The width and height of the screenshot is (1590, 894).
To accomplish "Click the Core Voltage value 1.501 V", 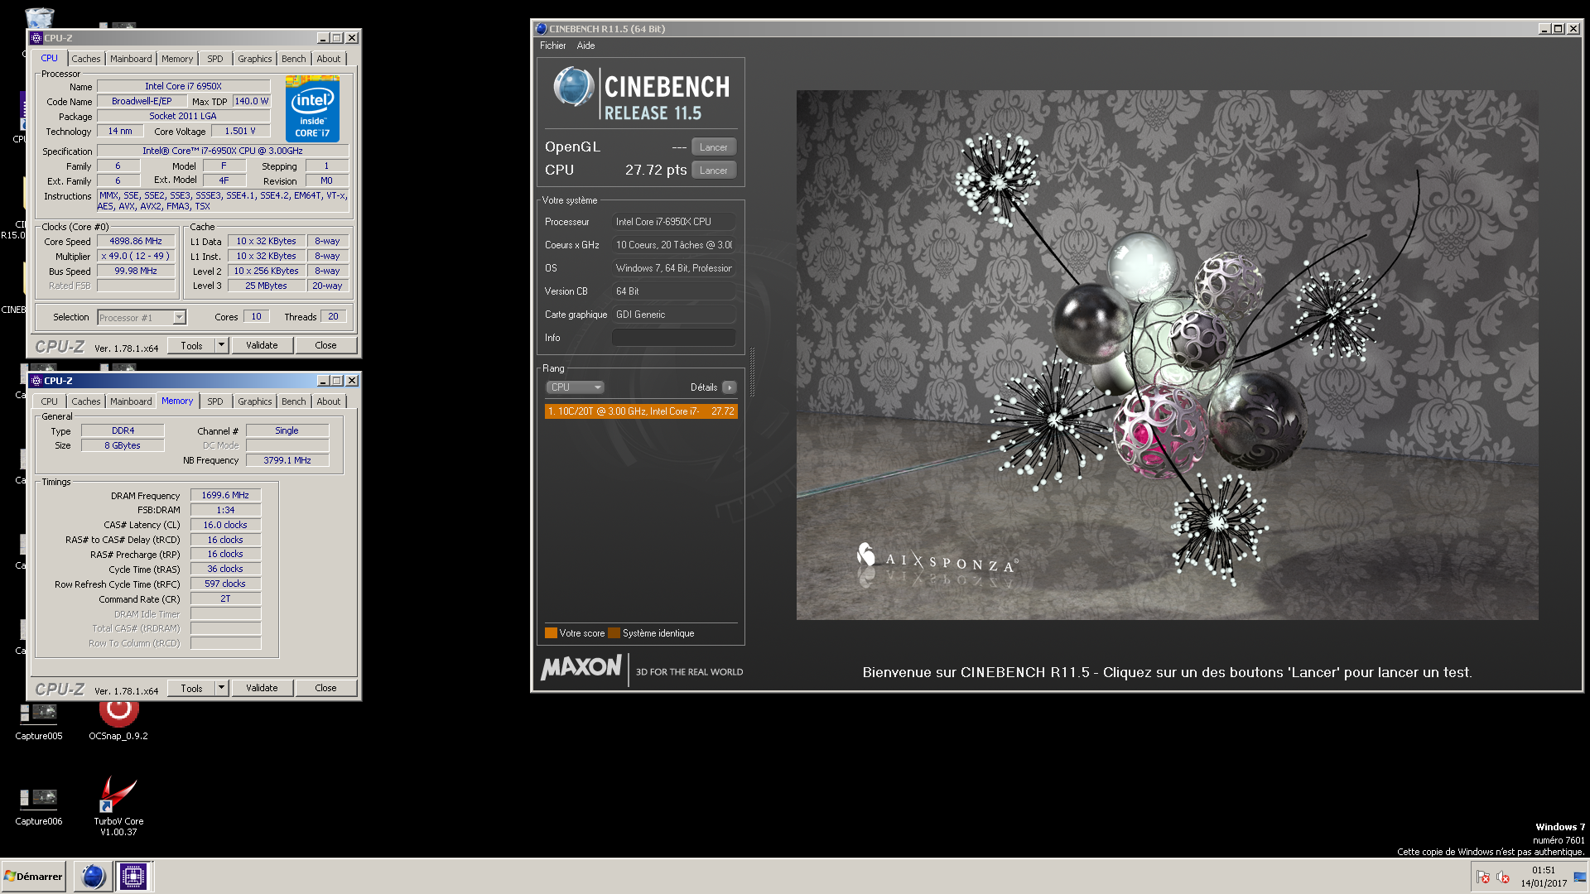I will pos(240,131).
